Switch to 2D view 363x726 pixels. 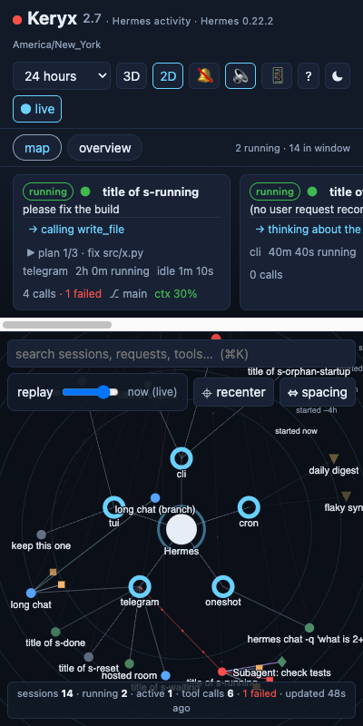tap(168, 76)
